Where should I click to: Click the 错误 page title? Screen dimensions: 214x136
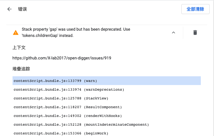point(23,9)
